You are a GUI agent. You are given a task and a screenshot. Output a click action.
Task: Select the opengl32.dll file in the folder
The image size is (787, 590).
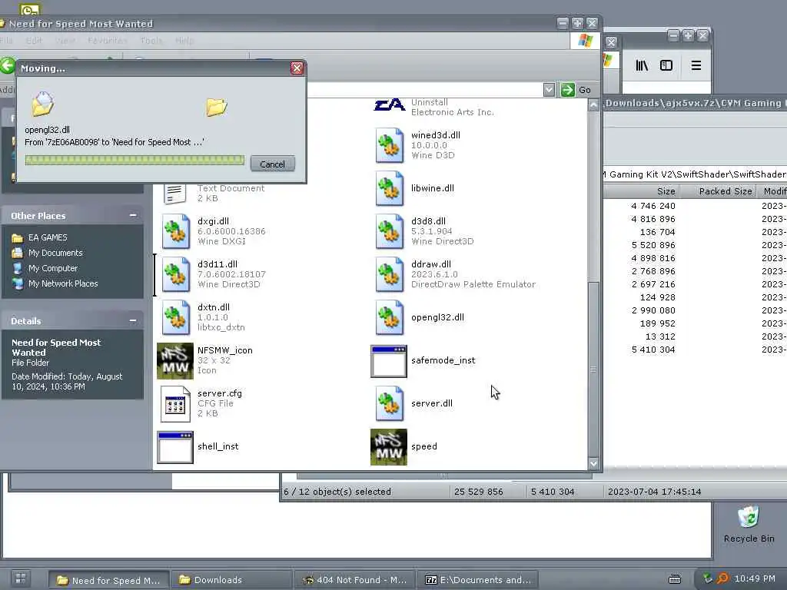tap(389, 317)
